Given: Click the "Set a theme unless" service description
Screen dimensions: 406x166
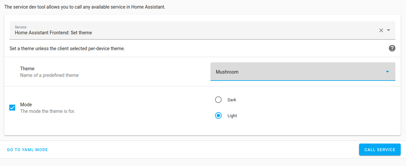Looking at the screenshot, I should click(x=67, y=49).
